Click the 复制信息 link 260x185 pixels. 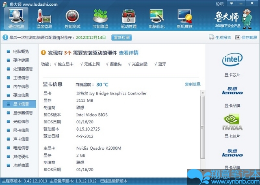(x=193, y=84)
